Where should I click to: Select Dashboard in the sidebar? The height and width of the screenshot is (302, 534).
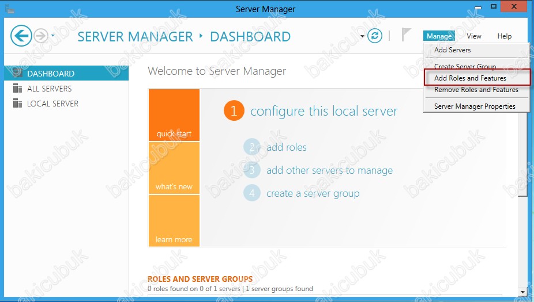(66, 74)
